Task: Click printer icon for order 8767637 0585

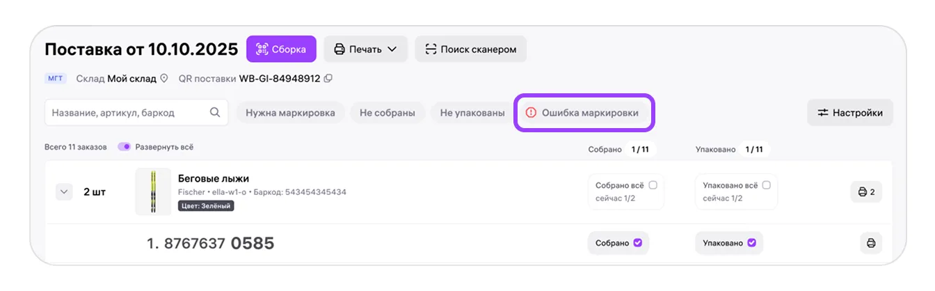Action: [x=871, y=243]
